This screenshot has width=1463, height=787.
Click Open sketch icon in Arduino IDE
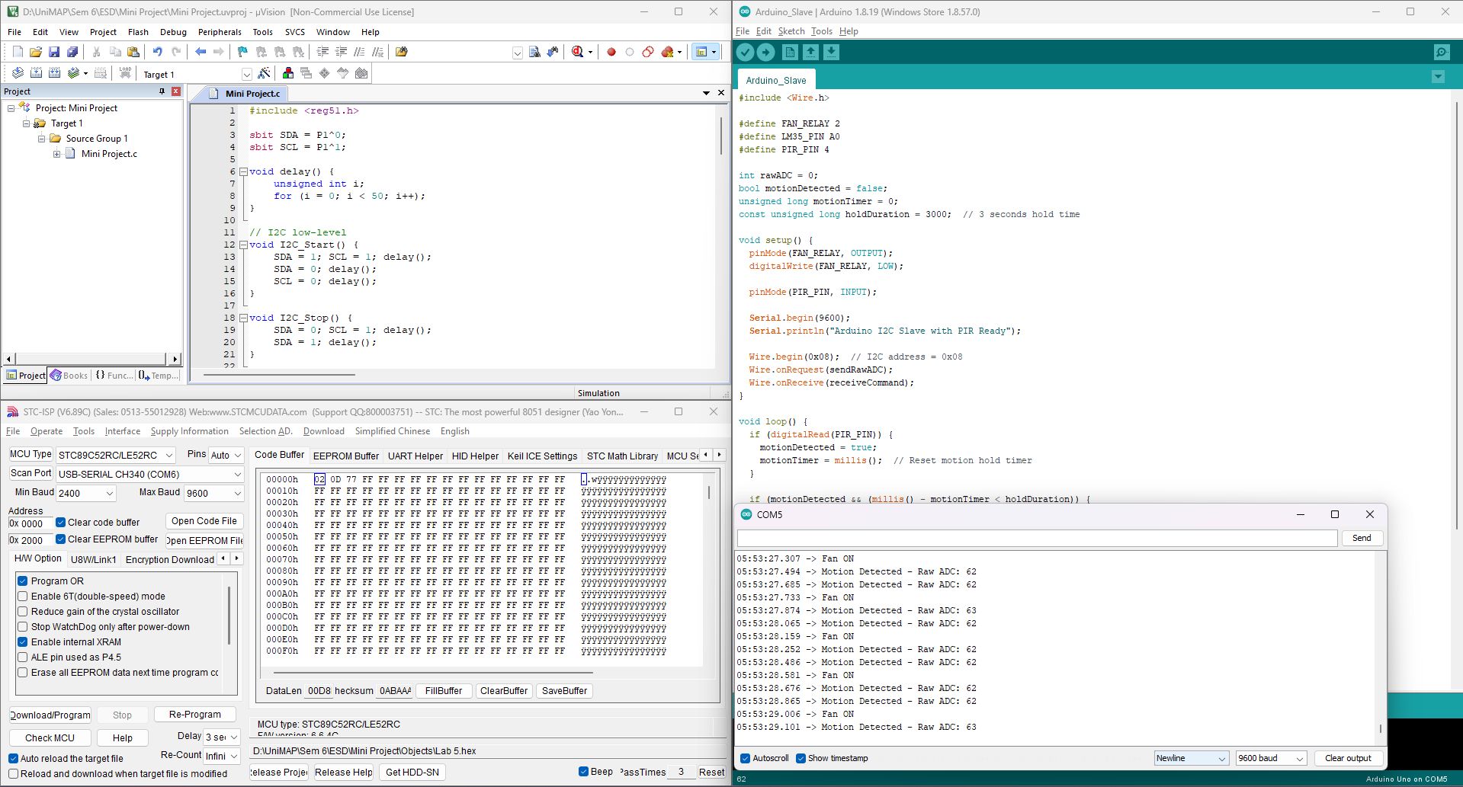810,52
